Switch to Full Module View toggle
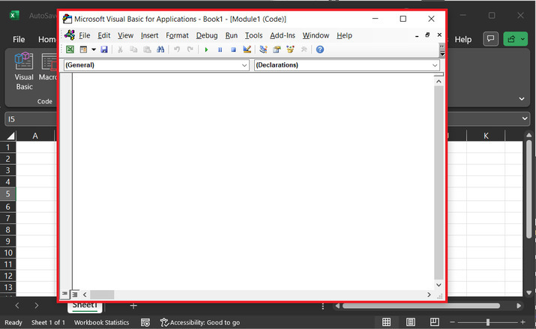The width and height of the screenshot is (536, 329). coord(74,295)
